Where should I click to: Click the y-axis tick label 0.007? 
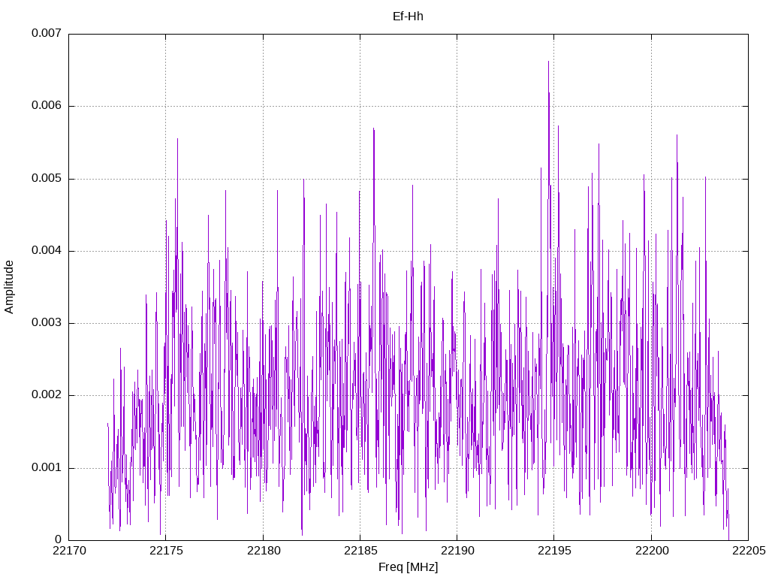(47, 33)
